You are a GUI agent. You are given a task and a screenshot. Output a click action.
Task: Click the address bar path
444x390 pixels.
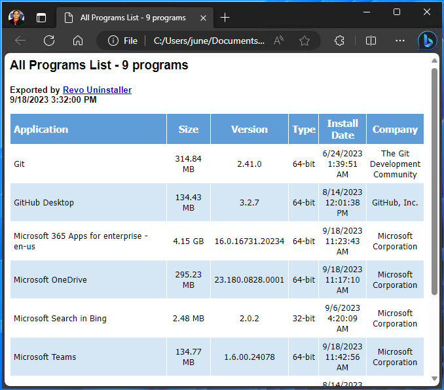tap(209, 41)
